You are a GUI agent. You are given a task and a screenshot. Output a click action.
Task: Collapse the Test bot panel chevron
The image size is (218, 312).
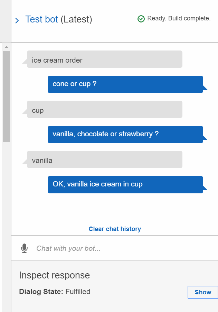17,20
